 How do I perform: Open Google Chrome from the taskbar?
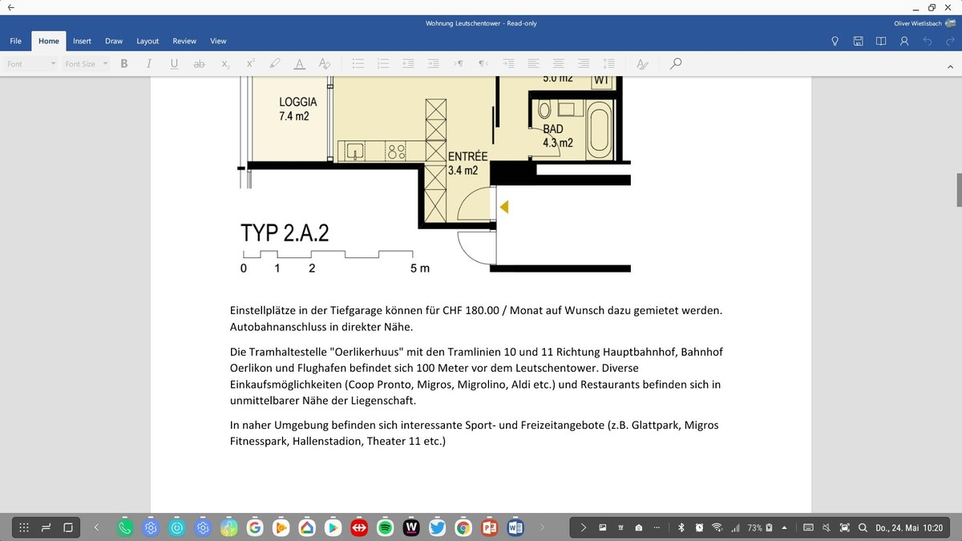coord(463,527)
